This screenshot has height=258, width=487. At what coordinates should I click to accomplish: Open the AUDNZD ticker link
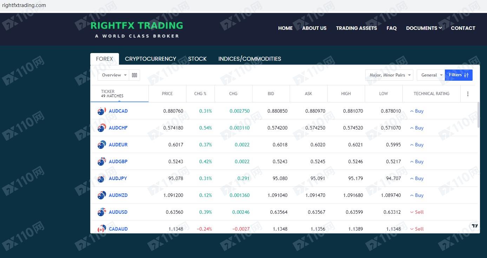[118, 196]
